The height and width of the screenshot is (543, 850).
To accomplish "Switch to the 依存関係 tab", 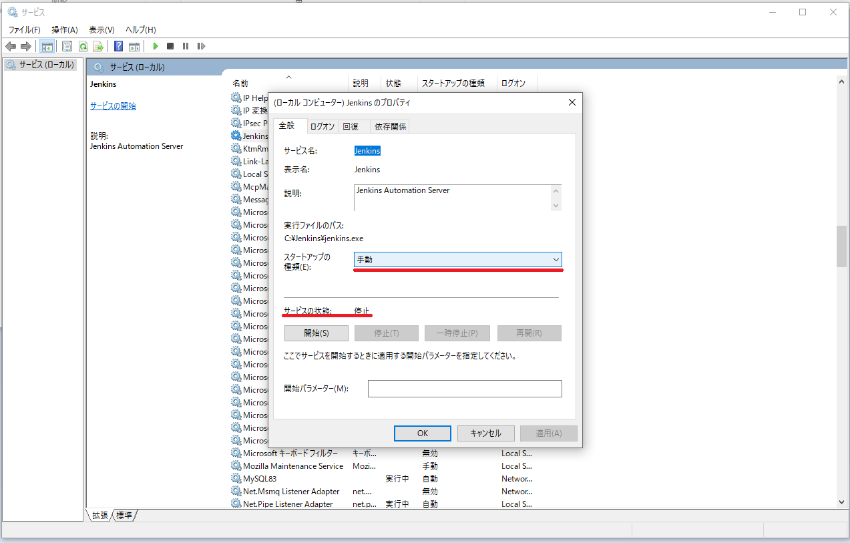I will (x=391, y=127).
